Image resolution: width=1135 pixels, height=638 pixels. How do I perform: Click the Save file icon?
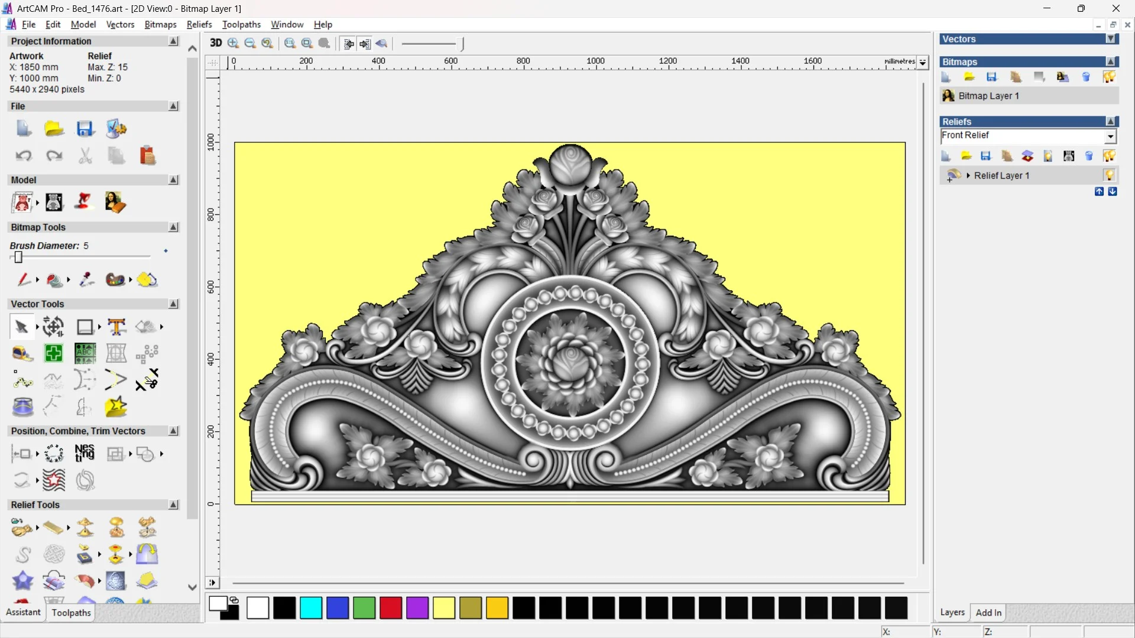[x=85, y=129]
